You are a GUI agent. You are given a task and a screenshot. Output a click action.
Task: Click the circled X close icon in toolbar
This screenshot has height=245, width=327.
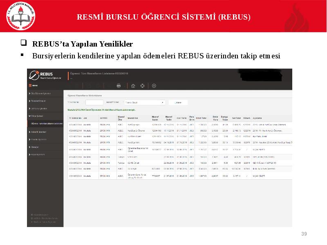pos(154,86)
